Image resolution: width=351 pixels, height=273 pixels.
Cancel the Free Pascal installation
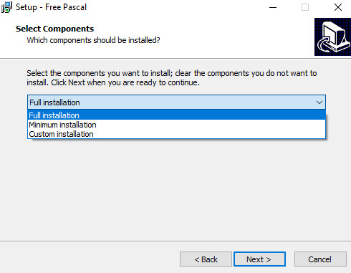coord(320,259)
